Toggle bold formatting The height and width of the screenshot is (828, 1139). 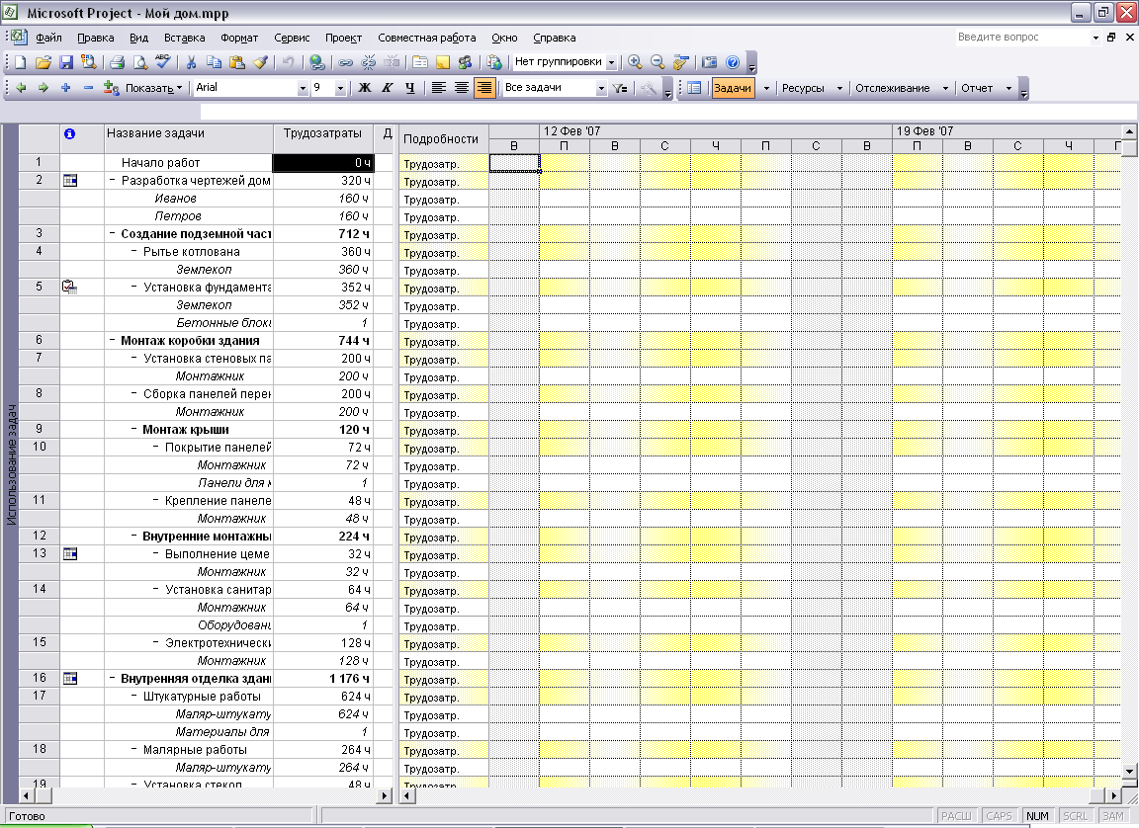coord(365,88)
